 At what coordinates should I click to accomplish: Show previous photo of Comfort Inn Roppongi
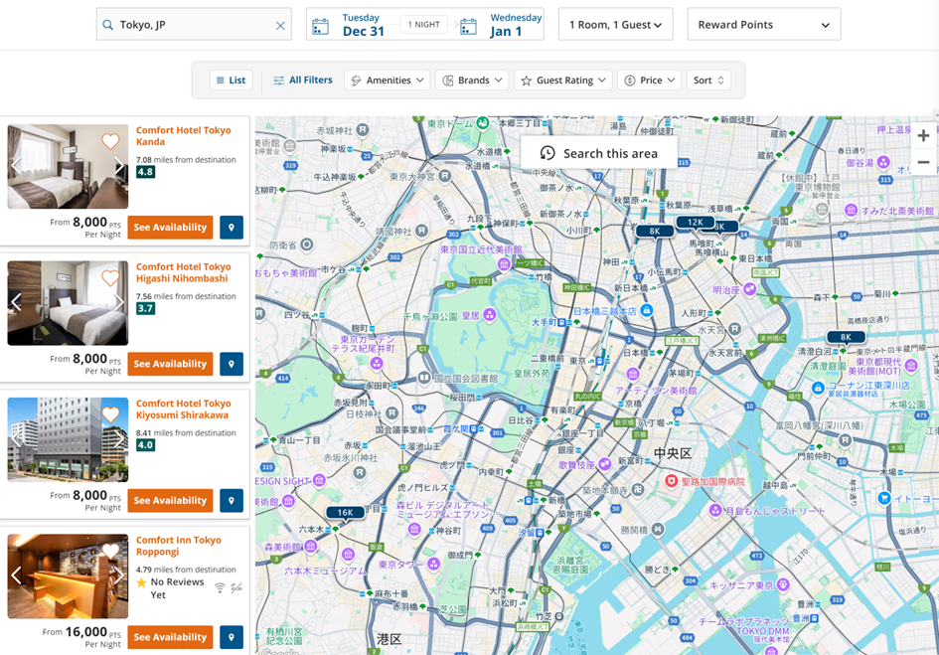tap(16, 575)
